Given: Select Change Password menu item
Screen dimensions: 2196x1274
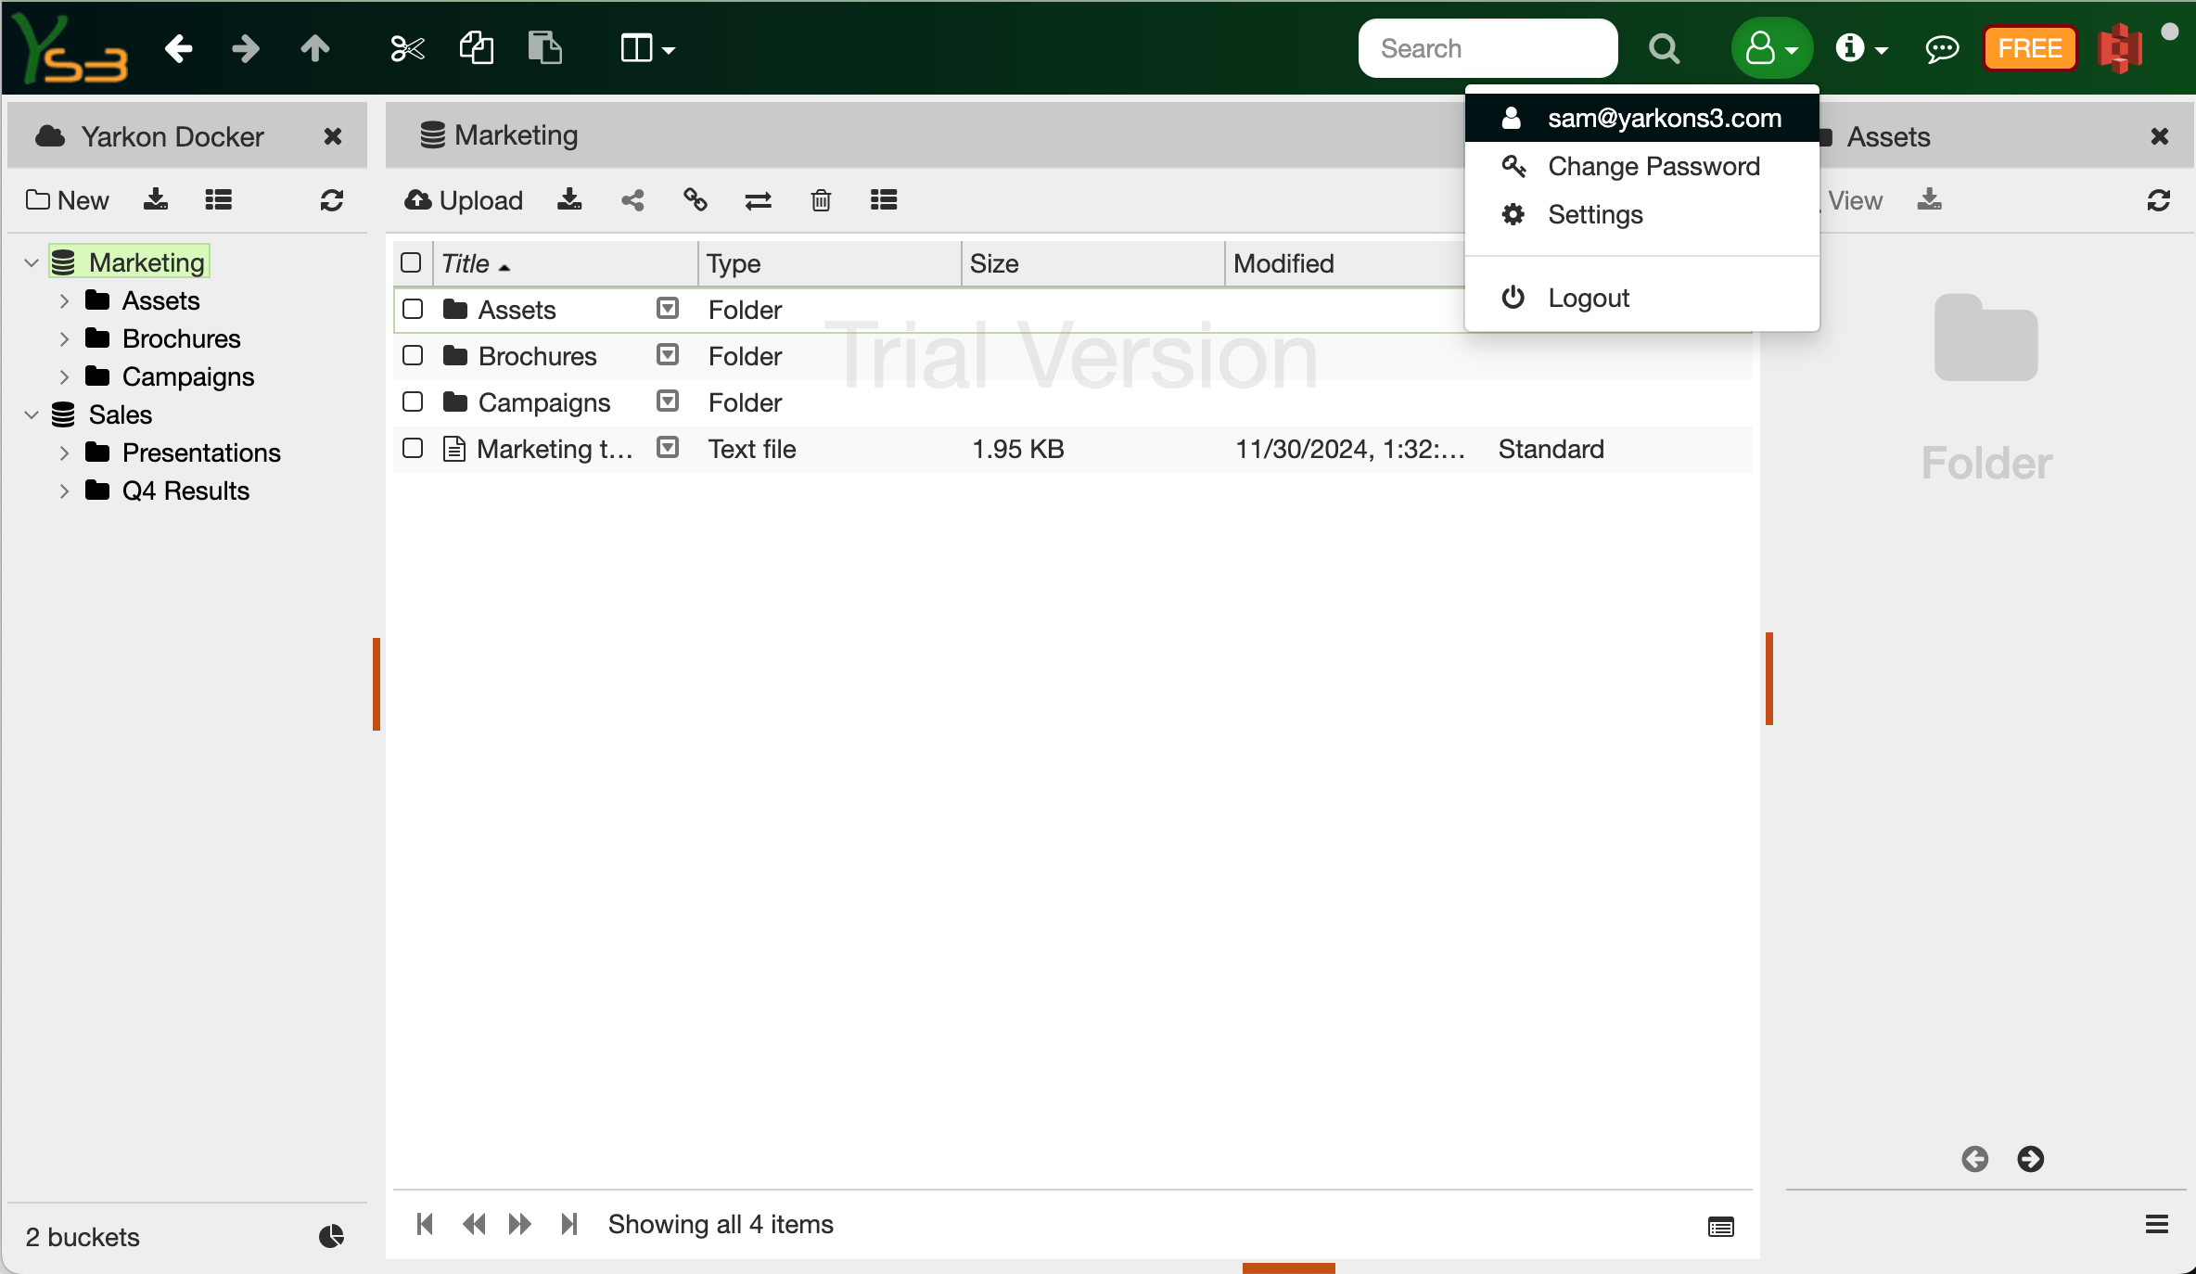Looking at the screenshot, I should (1653, 167).
